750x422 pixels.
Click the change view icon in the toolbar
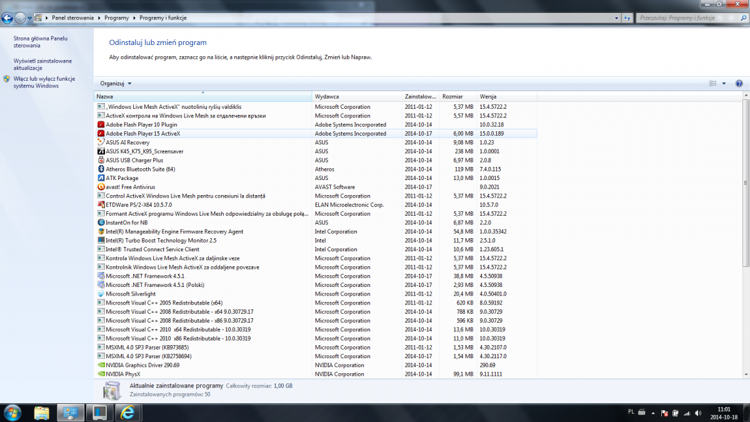pos(713,83)
